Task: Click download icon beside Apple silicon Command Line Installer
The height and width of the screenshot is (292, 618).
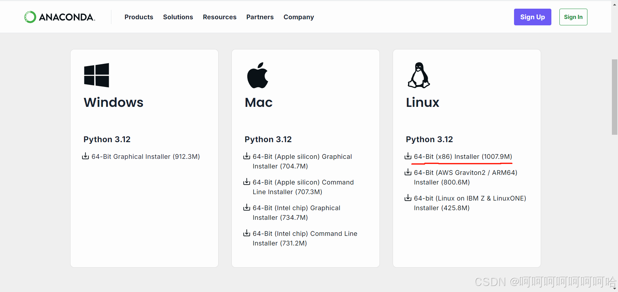Action: coord(247,182)
